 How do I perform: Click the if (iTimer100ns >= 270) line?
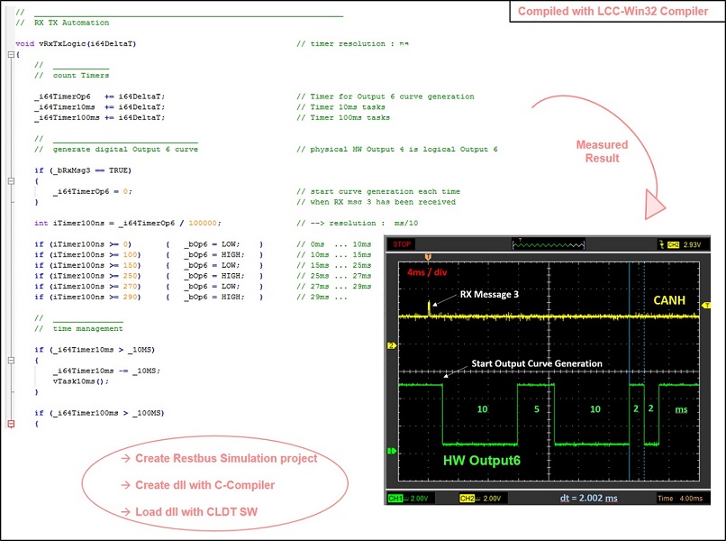pyautogui.click(x=149, y=287)
